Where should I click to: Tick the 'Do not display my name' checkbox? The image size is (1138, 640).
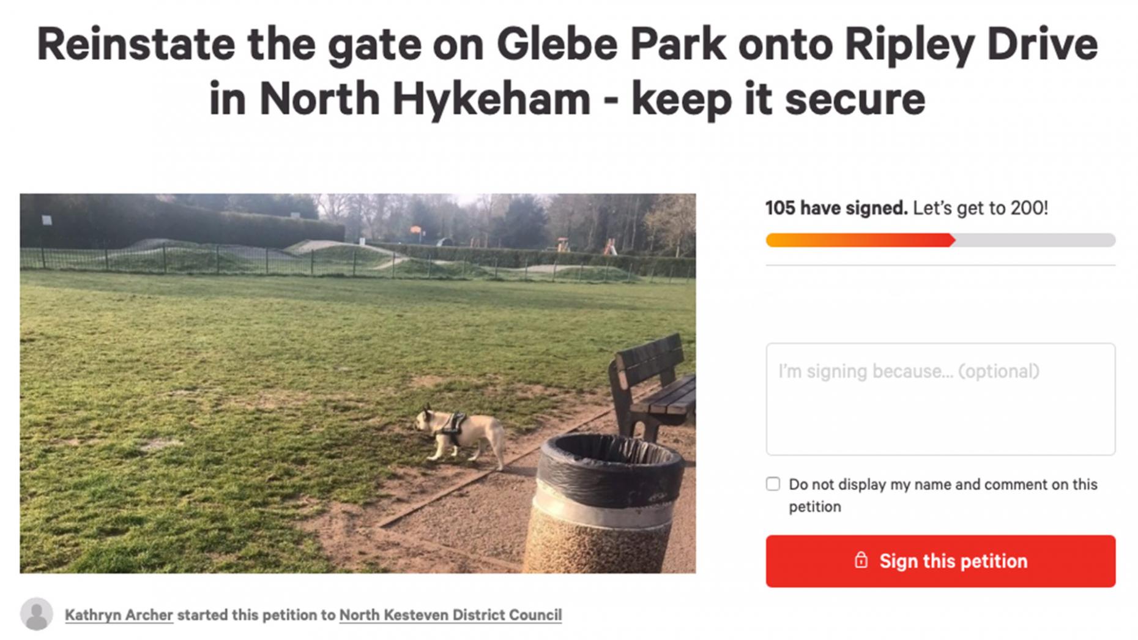tap(773, 484)
